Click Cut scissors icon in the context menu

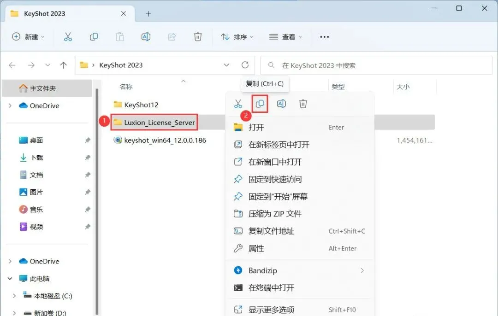pyautogui.click(x=238, y=104)
